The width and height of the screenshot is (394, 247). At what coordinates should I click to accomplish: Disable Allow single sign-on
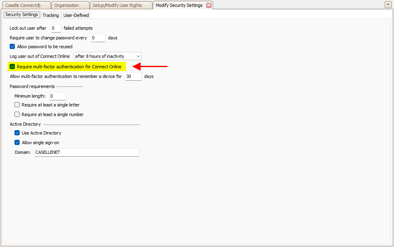pyautogui.click(x=17, y=143)
